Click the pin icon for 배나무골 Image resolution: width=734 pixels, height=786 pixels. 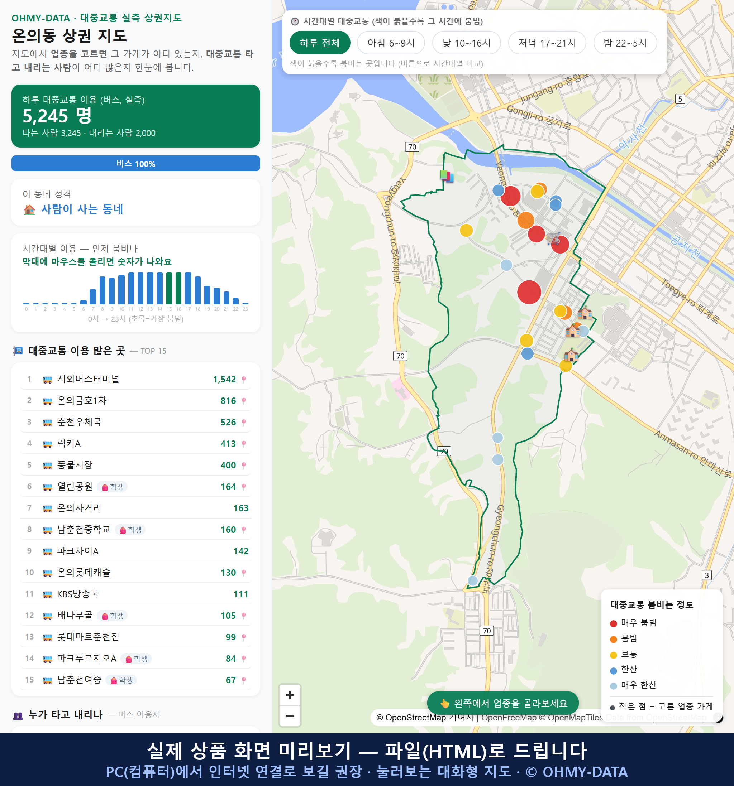244,616
